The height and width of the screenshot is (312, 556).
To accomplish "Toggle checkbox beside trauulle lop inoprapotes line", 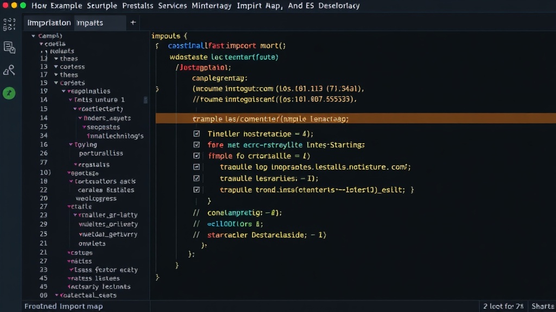I will (197, 167).
